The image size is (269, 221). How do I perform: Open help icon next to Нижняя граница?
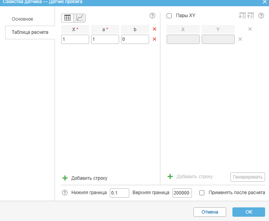[65, 193]
